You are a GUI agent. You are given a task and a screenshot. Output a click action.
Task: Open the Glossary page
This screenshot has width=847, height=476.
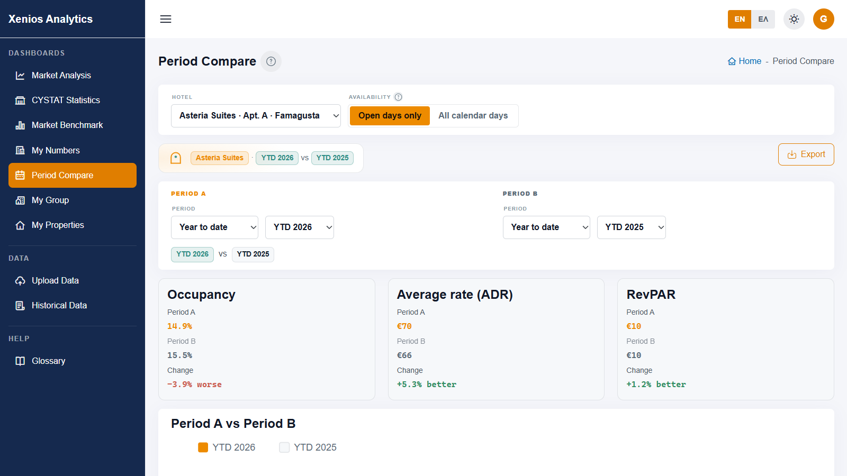click(x=73, y=361)
